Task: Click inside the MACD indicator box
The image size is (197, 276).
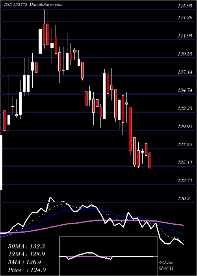Action: coord(108,256)
